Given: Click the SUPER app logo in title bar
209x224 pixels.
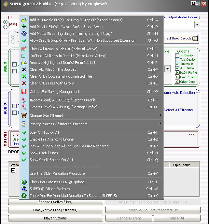Looking at the screenshot, I should [x=6, y=4].
